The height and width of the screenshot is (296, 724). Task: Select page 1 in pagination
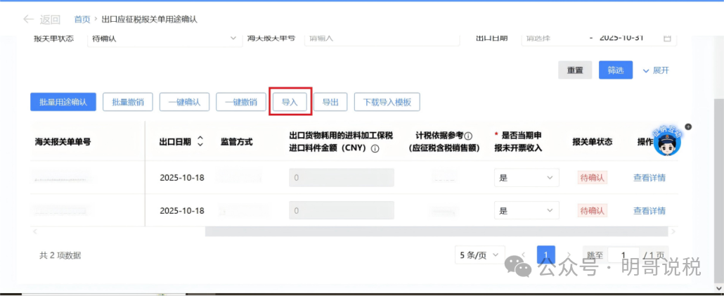[x=546, y=255]
